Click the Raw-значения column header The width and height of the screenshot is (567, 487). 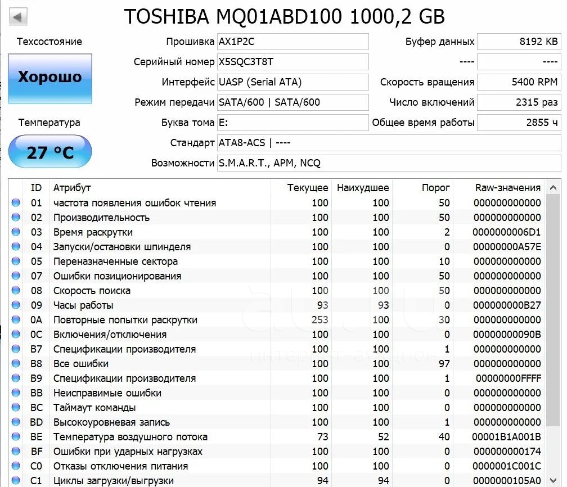pos(507,188)
